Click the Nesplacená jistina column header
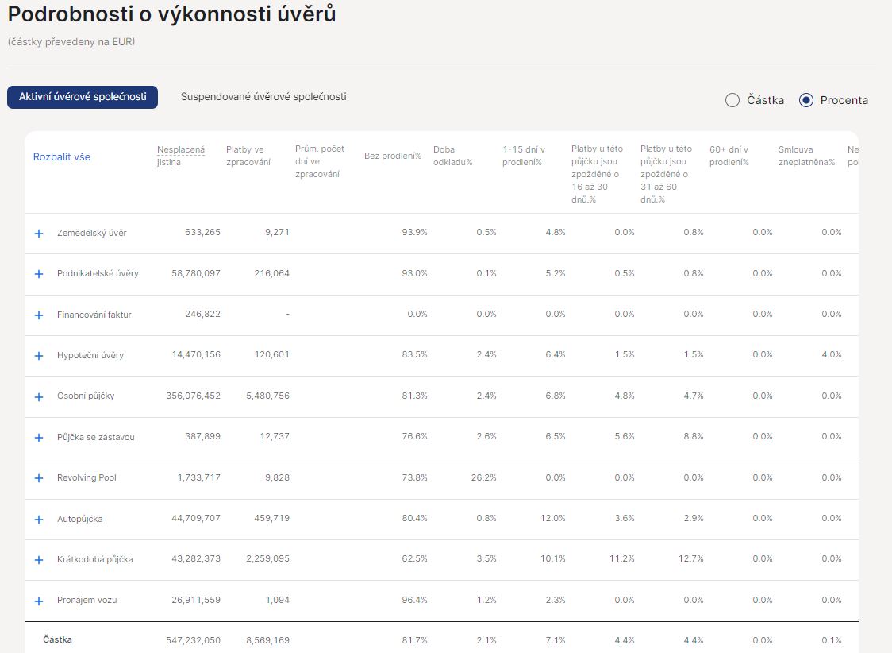 pyautogui.click(x=181, y=156)
